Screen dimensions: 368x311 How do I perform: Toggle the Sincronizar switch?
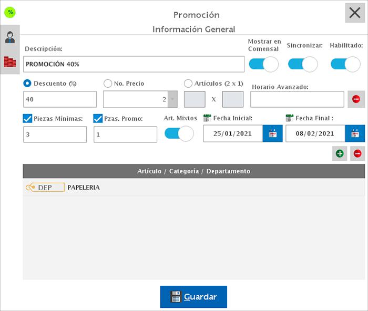(x=303, y=64)
